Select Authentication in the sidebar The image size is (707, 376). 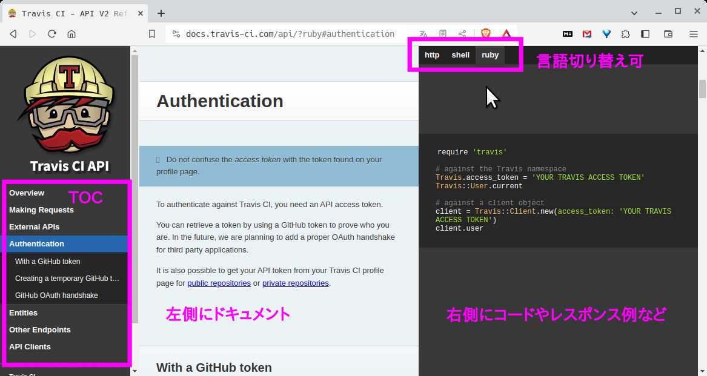pos(65,244)
